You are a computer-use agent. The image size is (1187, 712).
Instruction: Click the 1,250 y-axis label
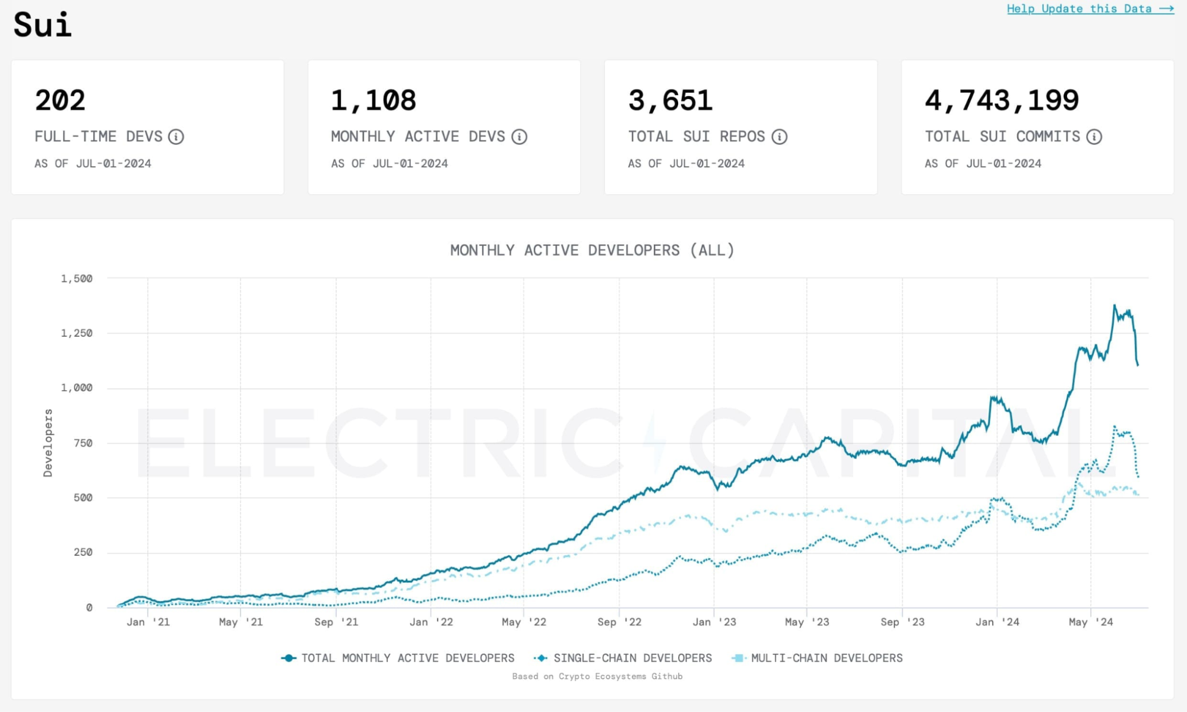point(77,333)
